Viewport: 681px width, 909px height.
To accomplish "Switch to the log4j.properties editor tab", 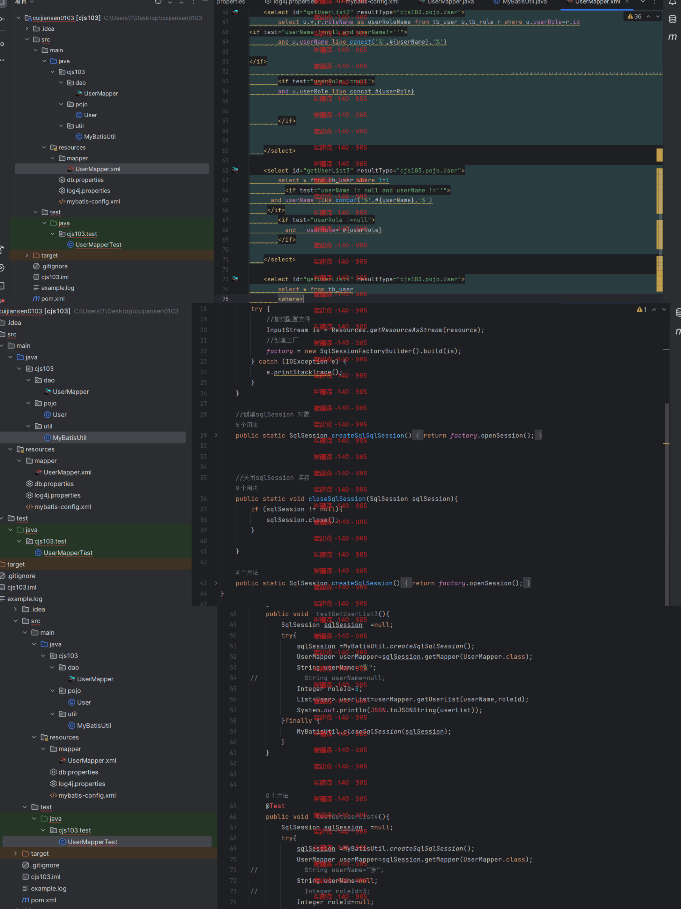I will click(290, 2).
